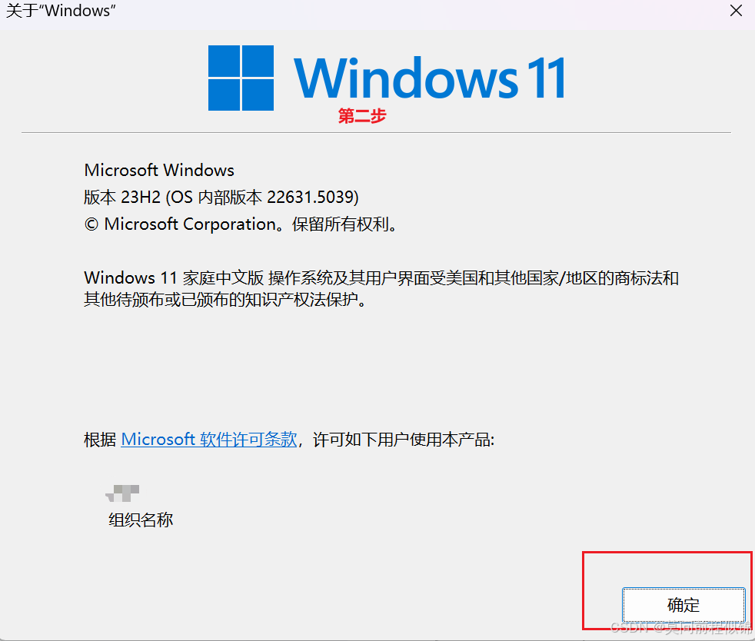755x641 pixels.
Task: Click the Windows 11 wordmark
Action: tap(429, 78)
